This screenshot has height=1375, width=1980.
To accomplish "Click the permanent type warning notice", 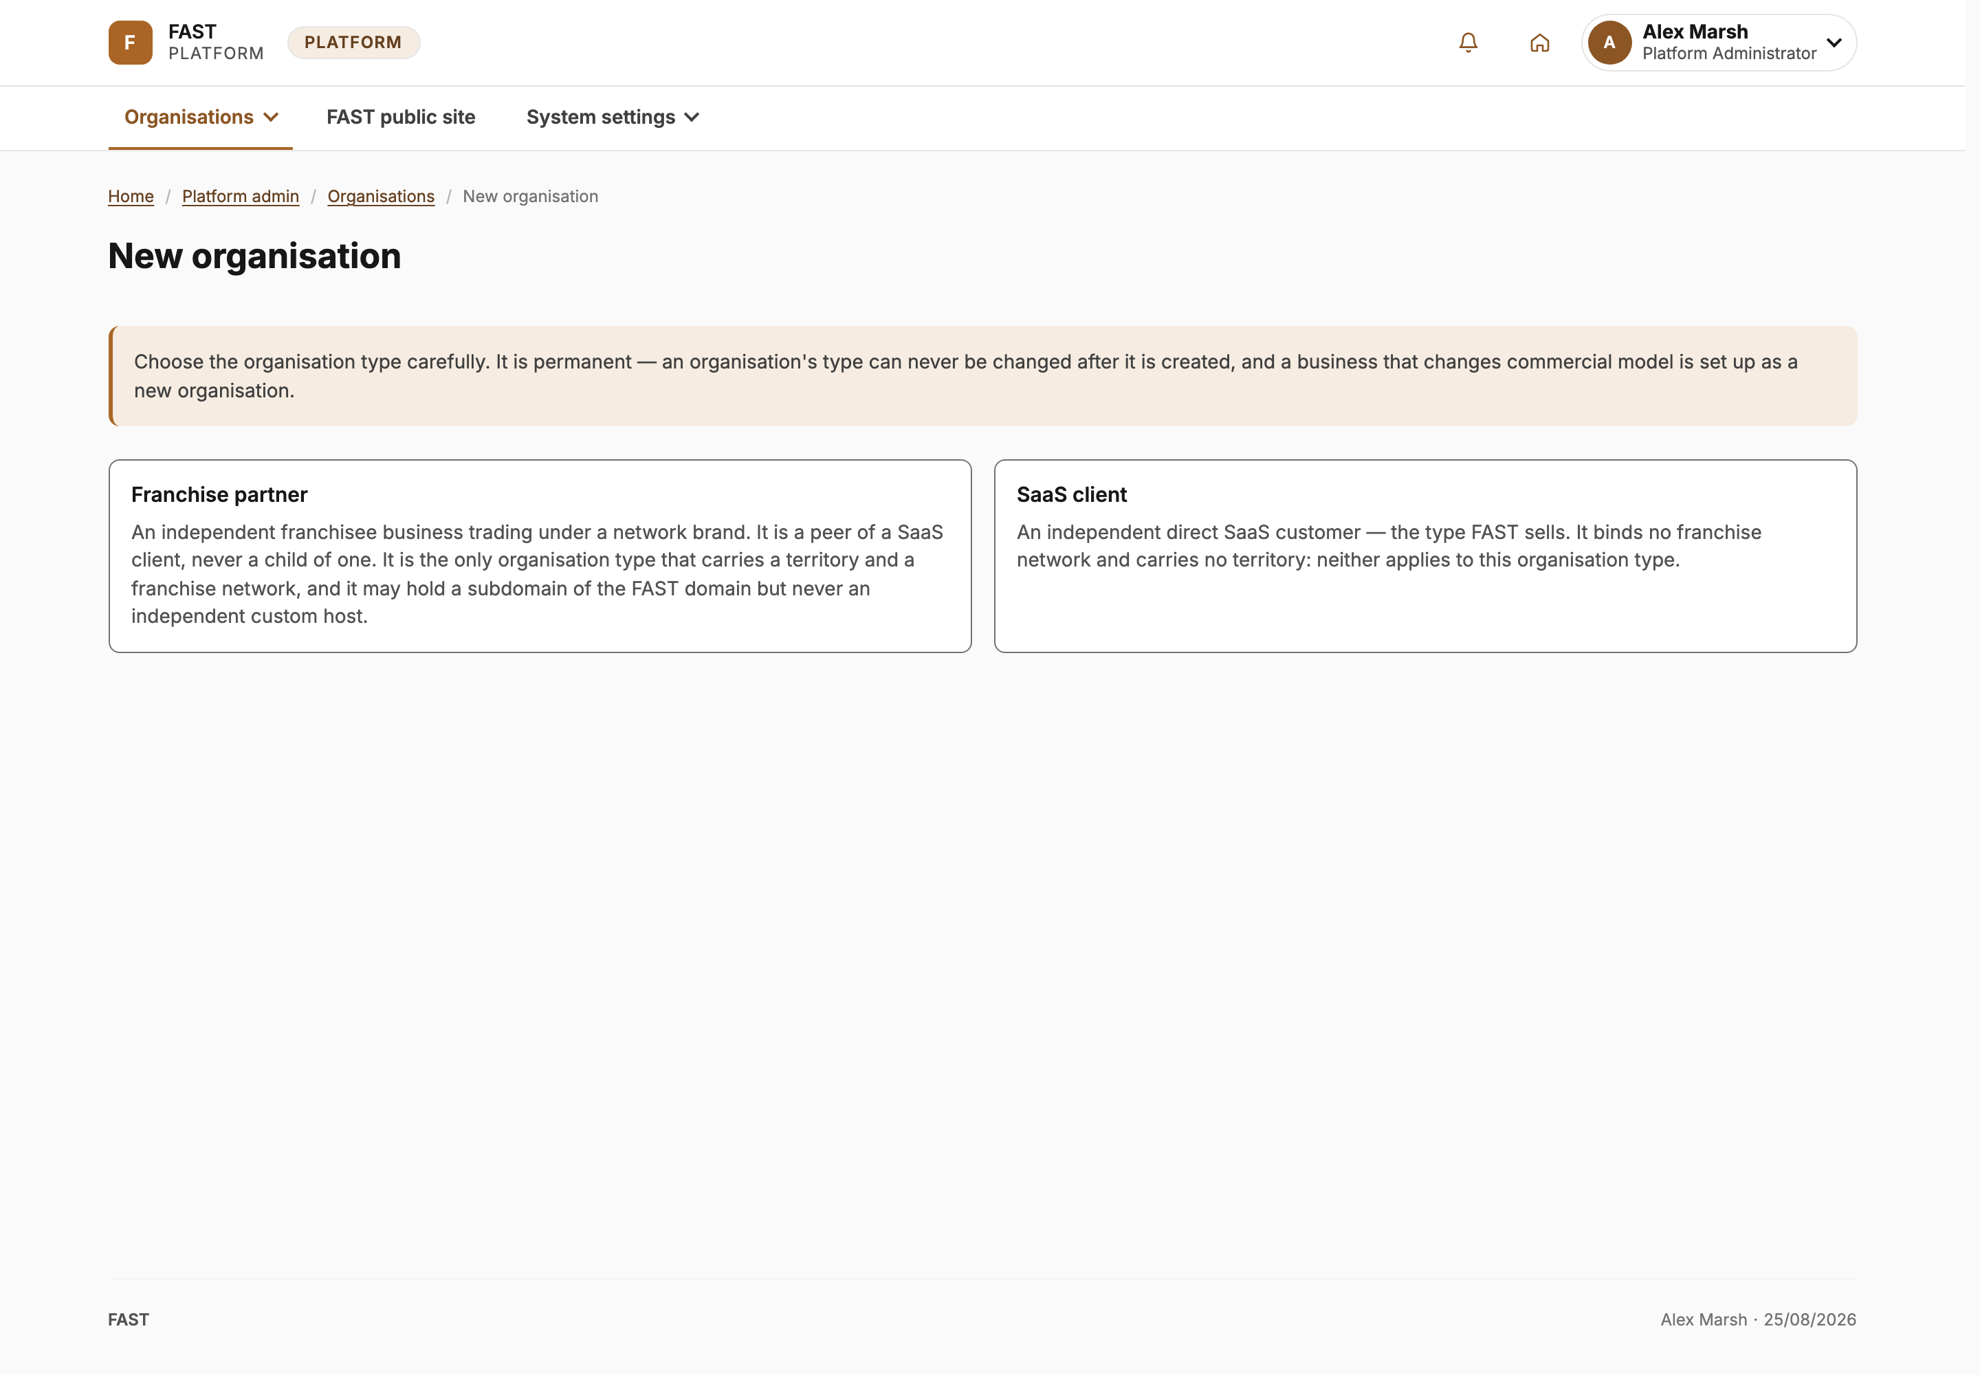I will [x=982, y=375].
